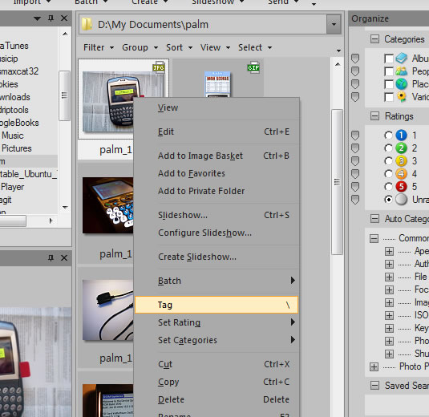Select Add to Image Basket
This screenshot has width=429, height=417.
pyautogui.click(x=217, y=156)
